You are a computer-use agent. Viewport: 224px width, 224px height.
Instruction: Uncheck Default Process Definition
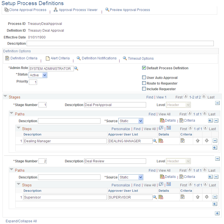click(x=144, y=68)
